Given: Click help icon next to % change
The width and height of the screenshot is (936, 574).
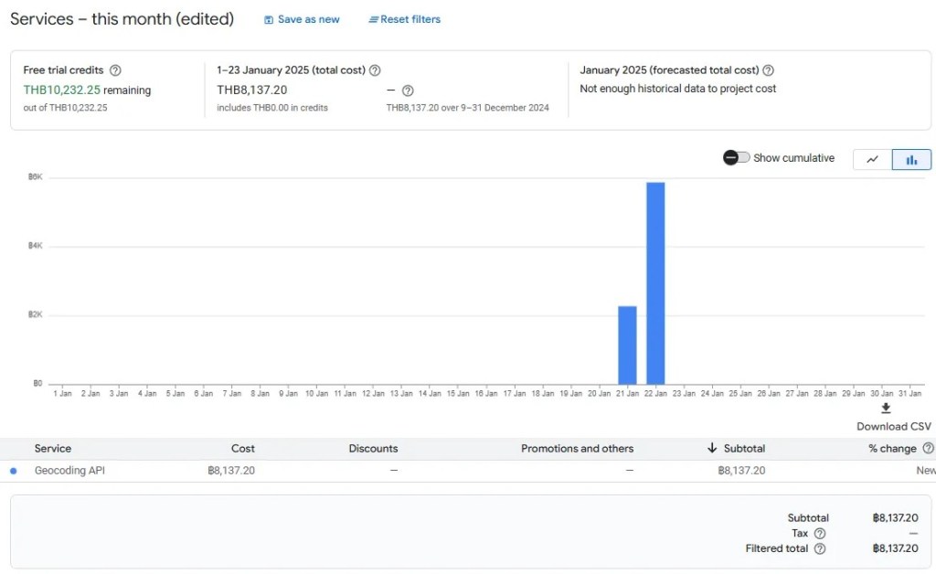Looking at the screenshot, I should pyautogui.click(x=929, y=449).
